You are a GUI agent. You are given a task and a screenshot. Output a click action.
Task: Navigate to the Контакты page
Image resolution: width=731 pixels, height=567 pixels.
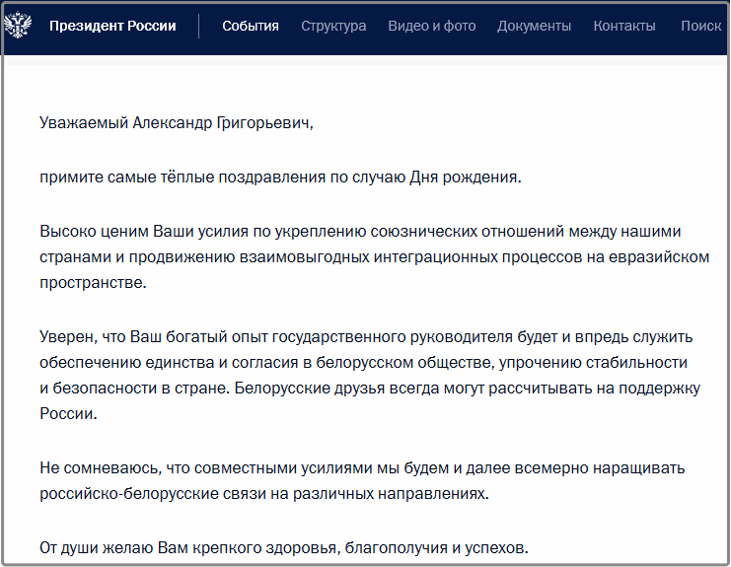(624, 26)
